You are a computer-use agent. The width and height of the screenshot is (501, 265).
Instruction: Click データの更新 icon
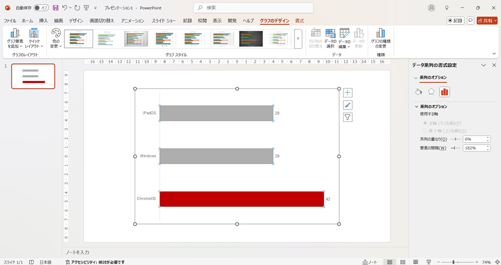[359, 38]
